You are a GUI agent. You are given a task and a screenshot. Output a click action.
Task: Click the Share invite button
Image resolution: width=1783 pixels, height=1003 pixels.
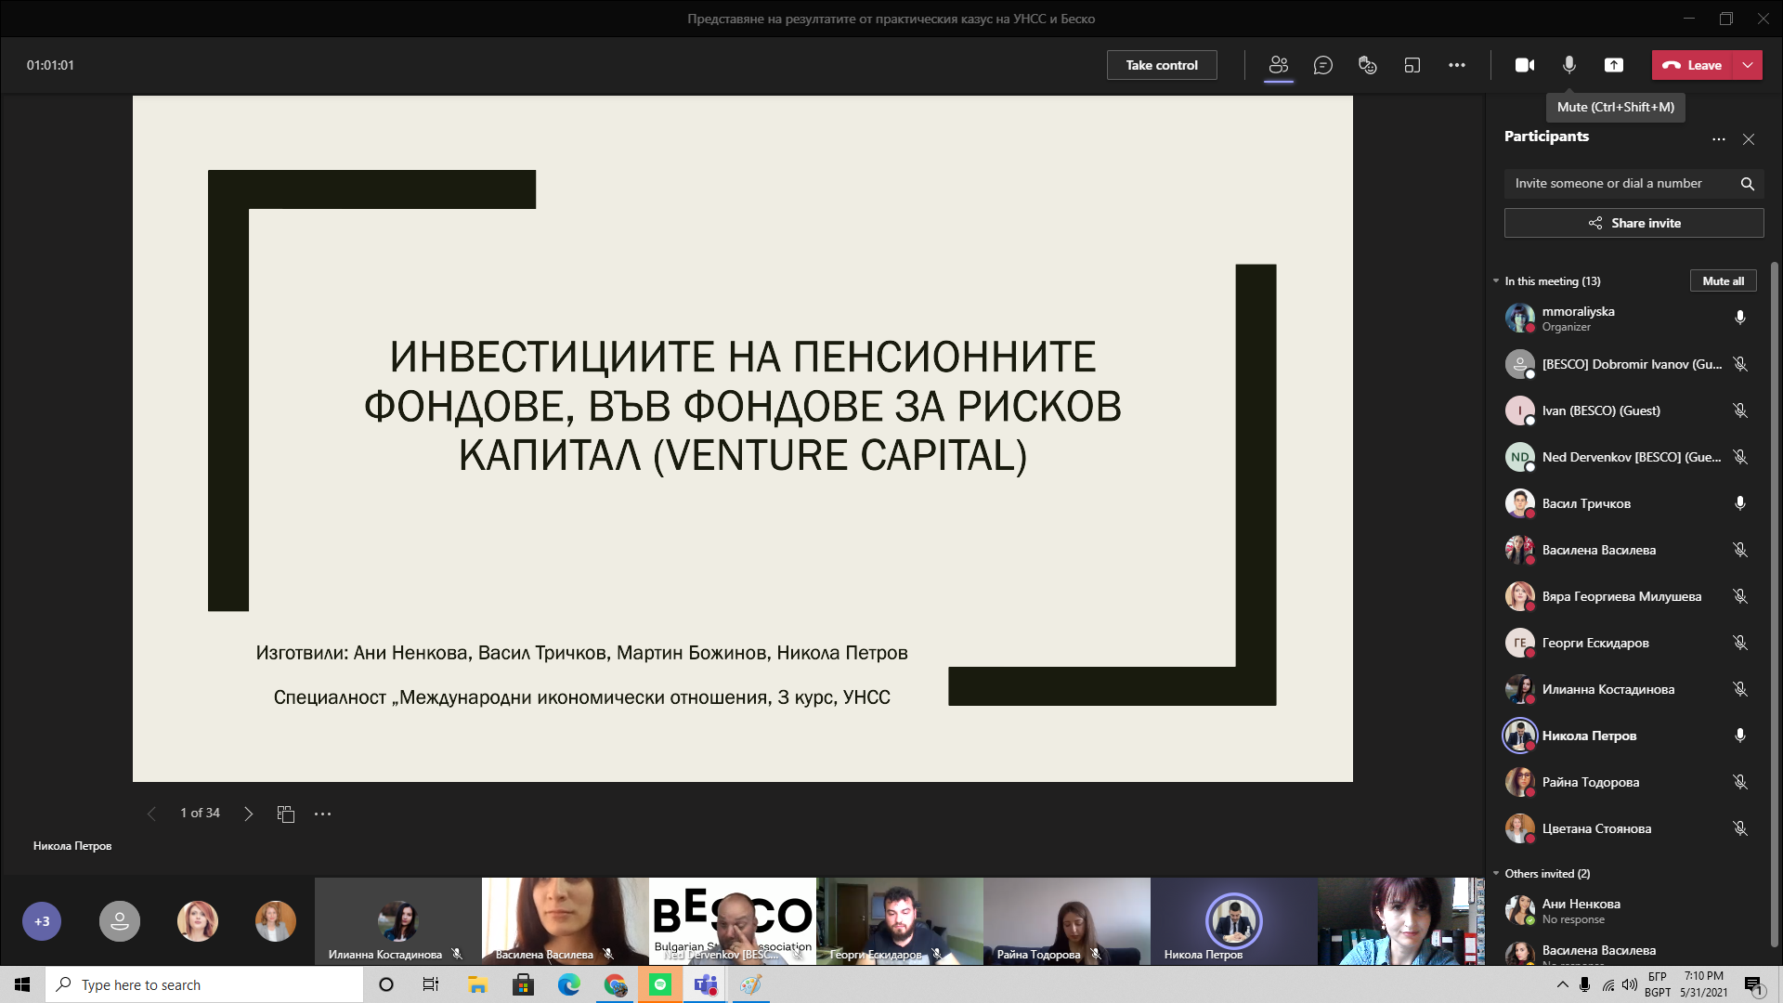1634,223
